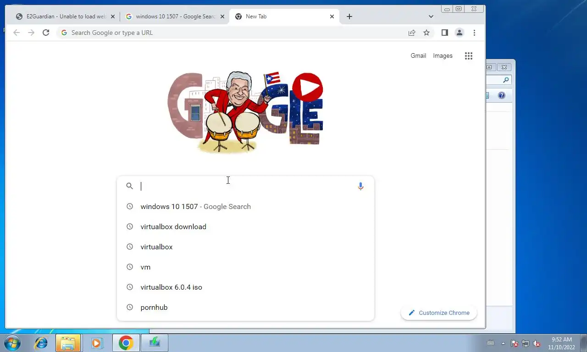Select the New Tab tab
The height and width of the screenshot is (352, 587).
pos(284,16)
